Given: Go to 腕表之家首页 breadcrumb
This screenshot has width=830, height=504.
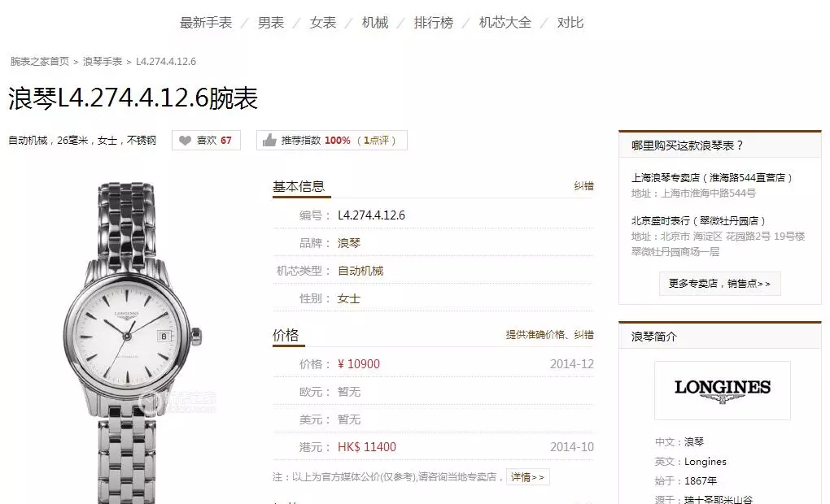Looking at the screenshot, I should coord(40,61).
